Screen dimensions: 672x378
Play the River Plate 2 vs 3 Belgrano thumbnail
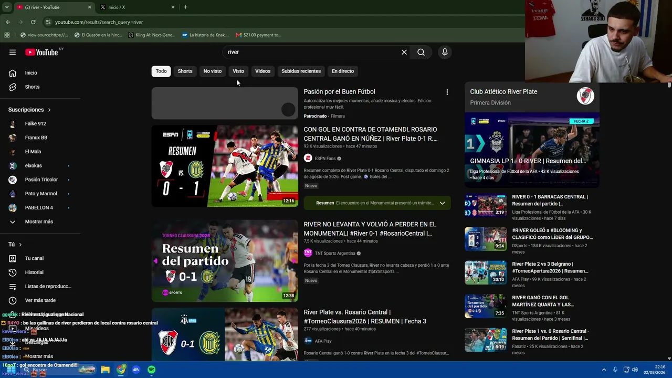point(486,273)
